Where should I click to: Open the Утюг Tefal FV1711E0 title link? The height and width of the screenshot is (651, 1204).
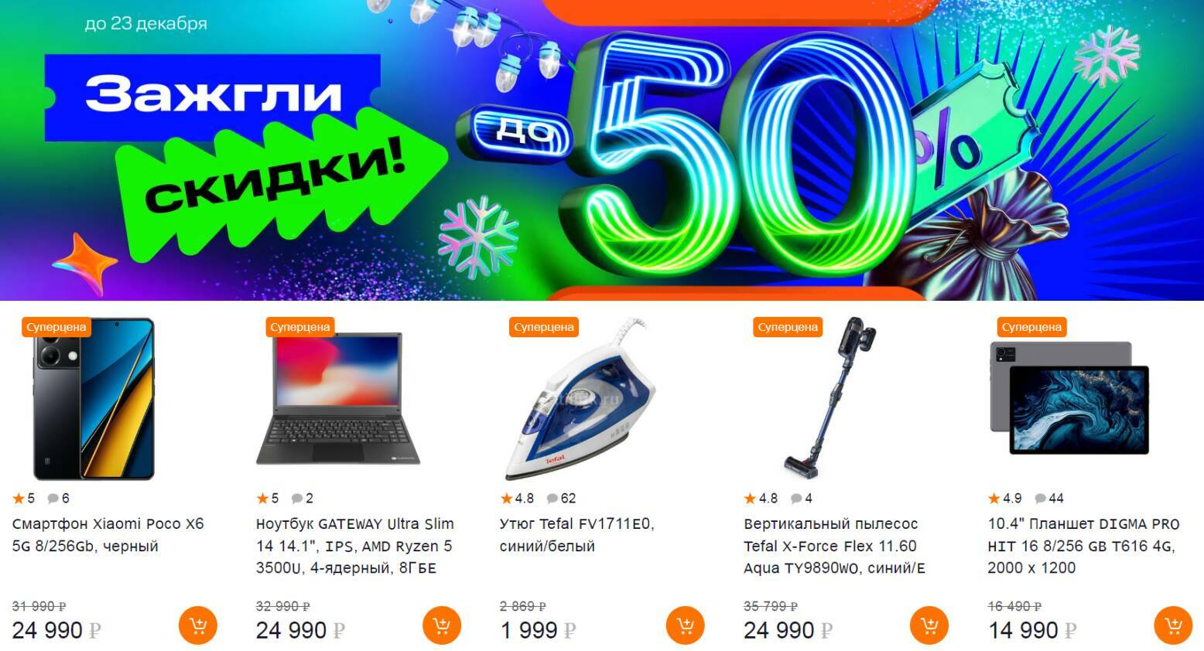(x=577, y=534)
